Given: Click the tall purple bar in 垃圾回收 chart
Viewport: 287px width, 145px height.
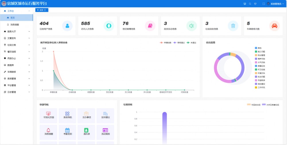Looking at the screenshot, I should coord(164,128).
